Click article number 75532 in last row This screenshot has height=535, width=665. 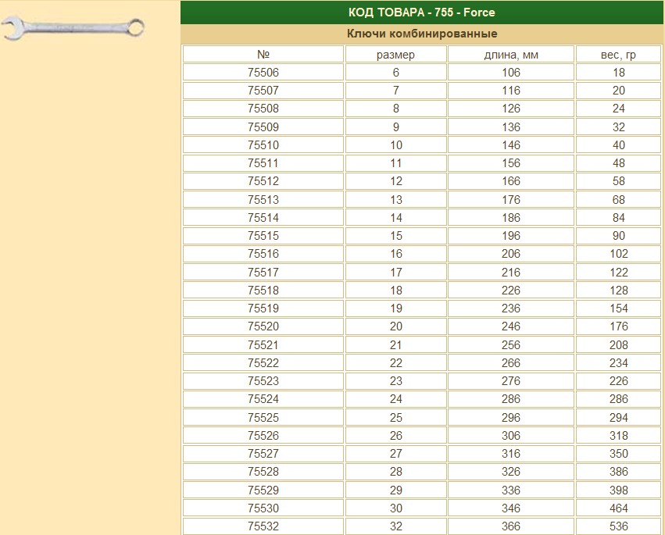tap(263, 526)
